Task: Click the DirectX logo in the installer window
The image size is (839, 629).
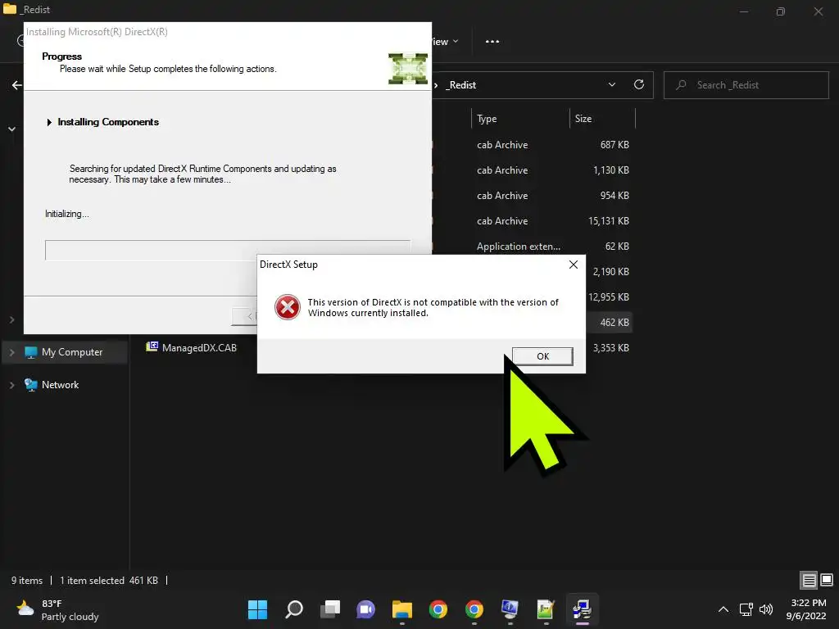Action: click(408, 69)
